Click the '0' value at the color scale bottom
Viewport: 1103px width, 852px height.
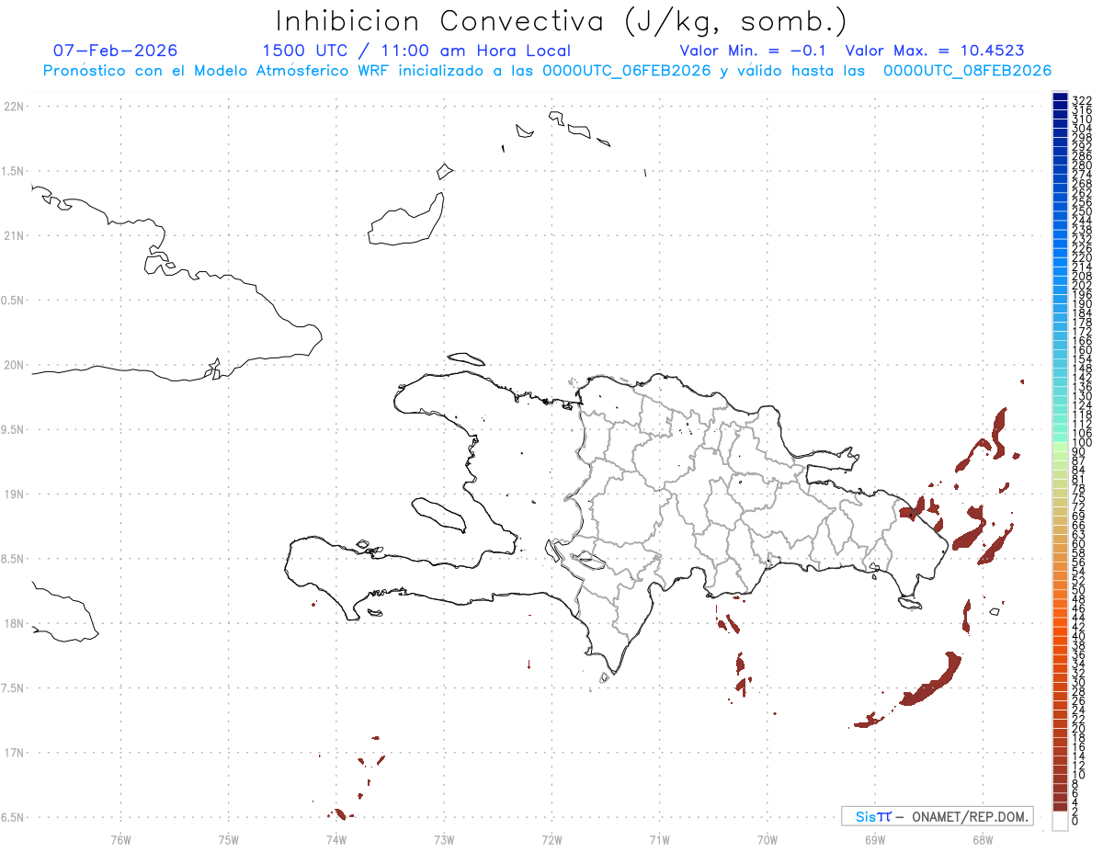1076,820
